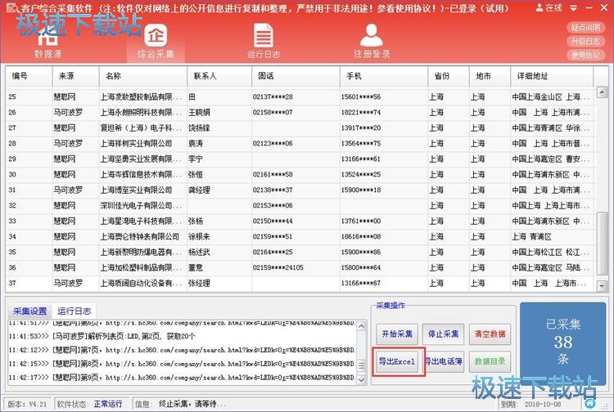This screenshot has height=412, width=614.
Task: Click address 上海 青浦区 cell
Action: click(x=531, y=236)
